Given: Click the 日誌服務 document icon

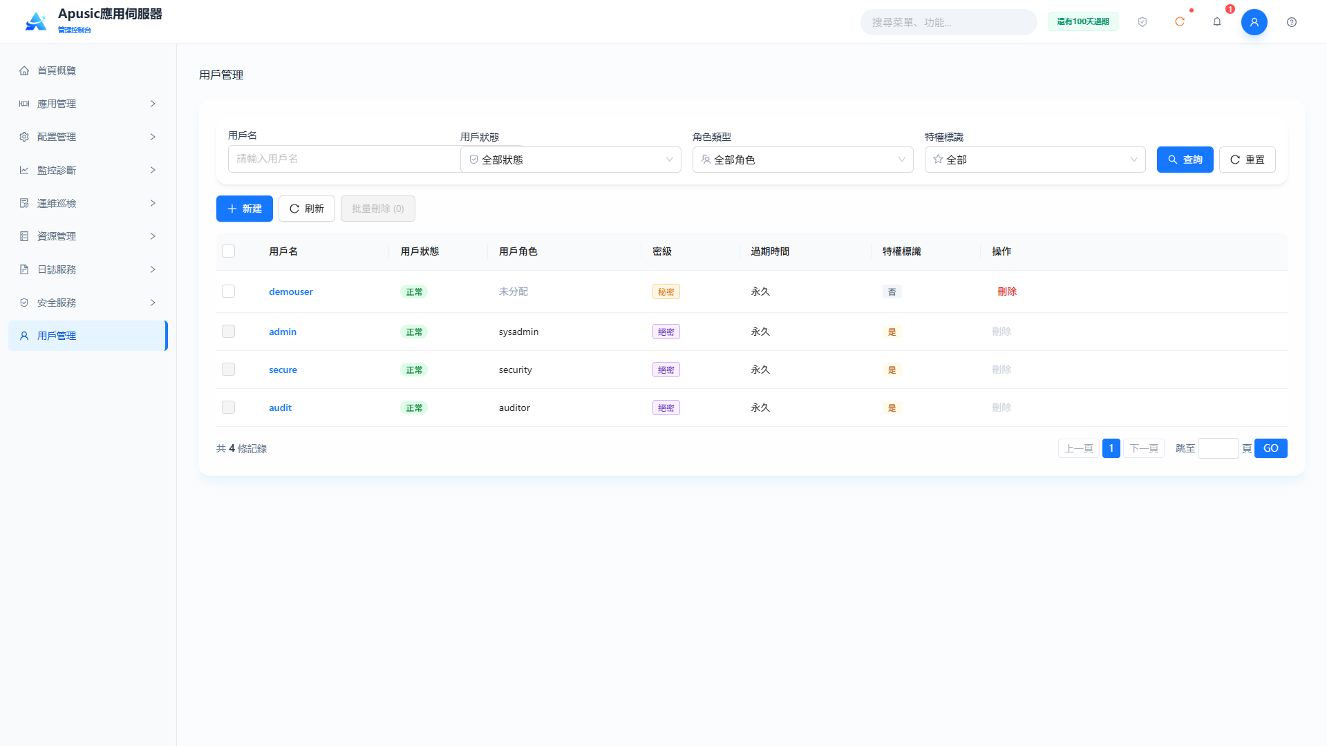Looking at the screenshot, I should pos(24,269).
